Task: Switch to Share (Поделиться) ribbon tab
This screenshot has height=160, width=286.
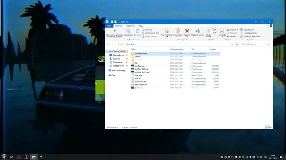Action: (x=130, y=26)
